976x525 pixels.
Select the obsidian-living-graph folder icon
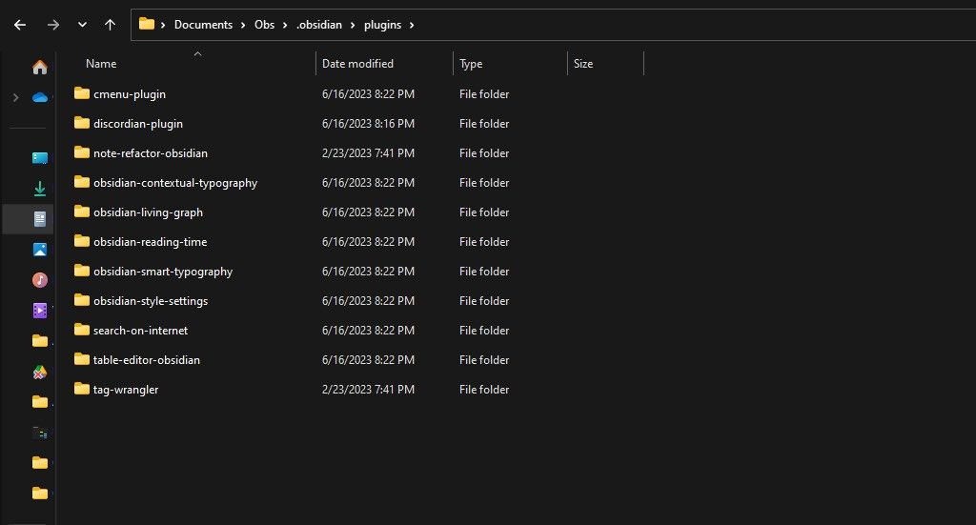click(x=82, y=212)
